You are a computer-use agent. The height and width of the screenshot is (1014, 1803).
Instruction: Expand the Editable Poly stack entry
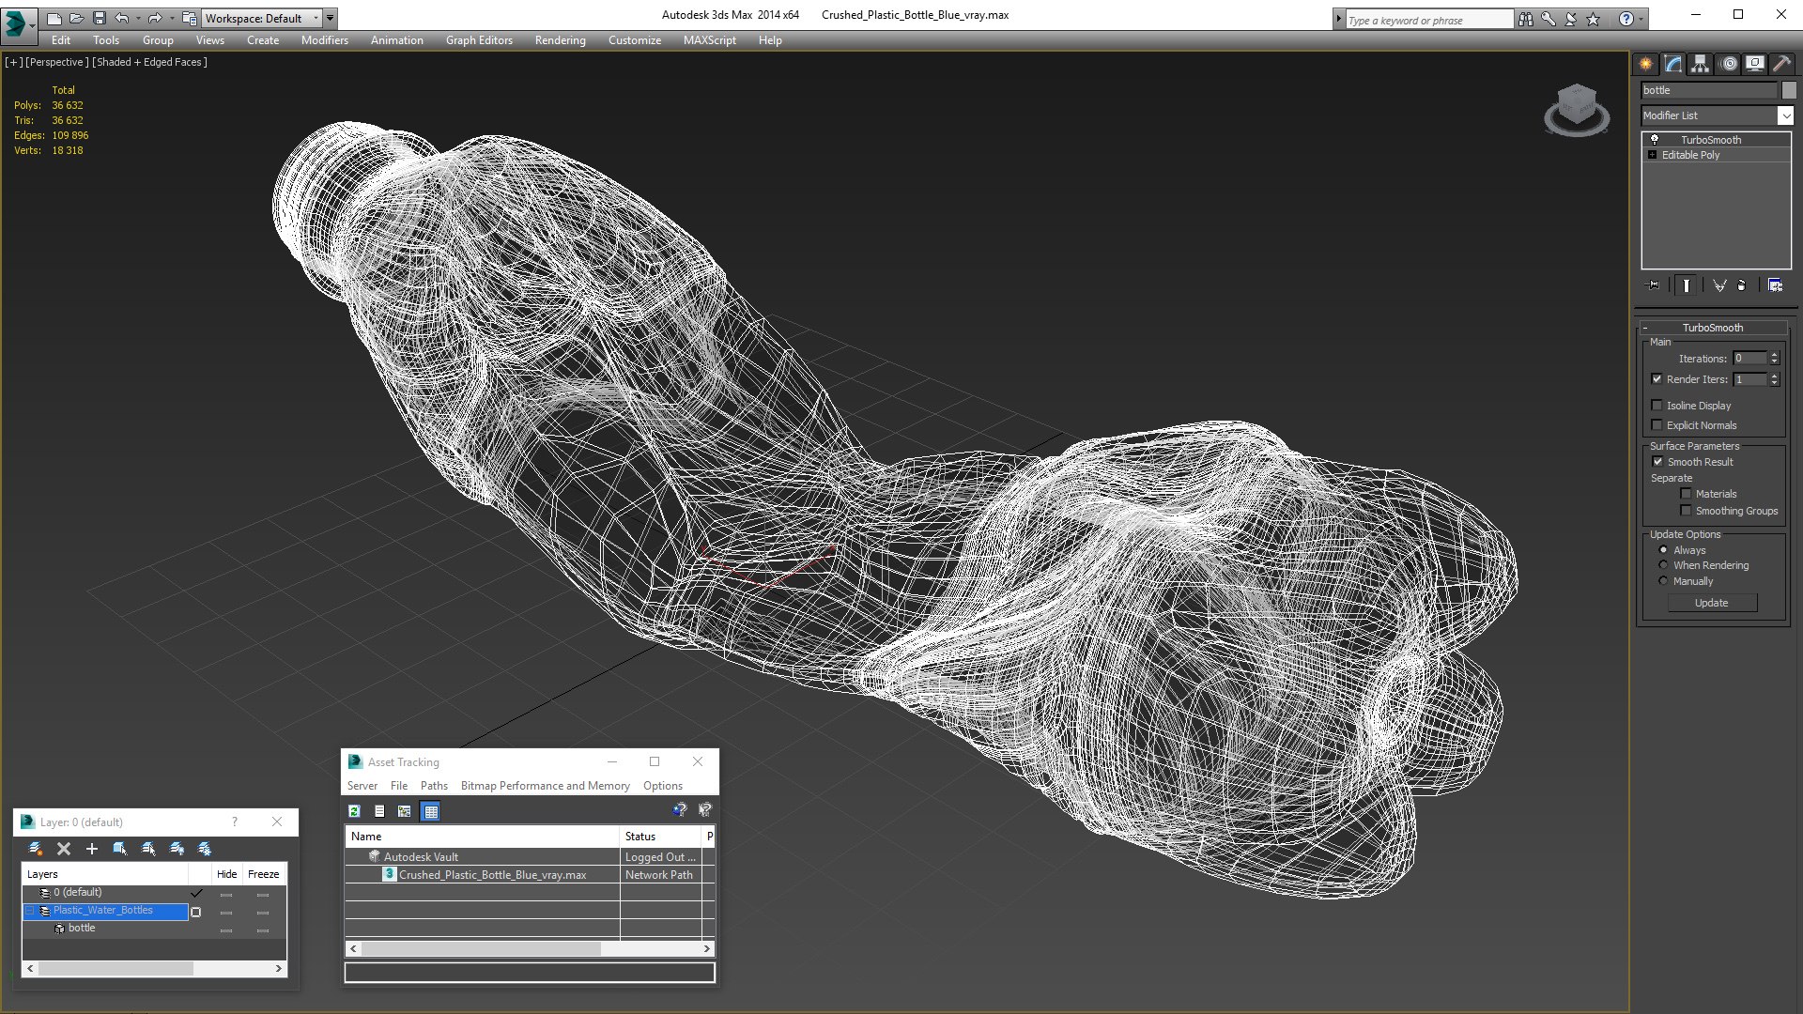click(x=1652, y=155)
